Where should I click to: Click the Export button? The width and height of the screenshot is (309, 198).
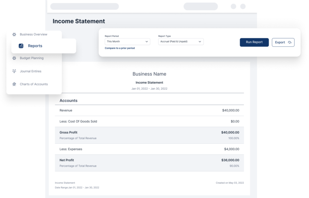[x=283, y=42]
